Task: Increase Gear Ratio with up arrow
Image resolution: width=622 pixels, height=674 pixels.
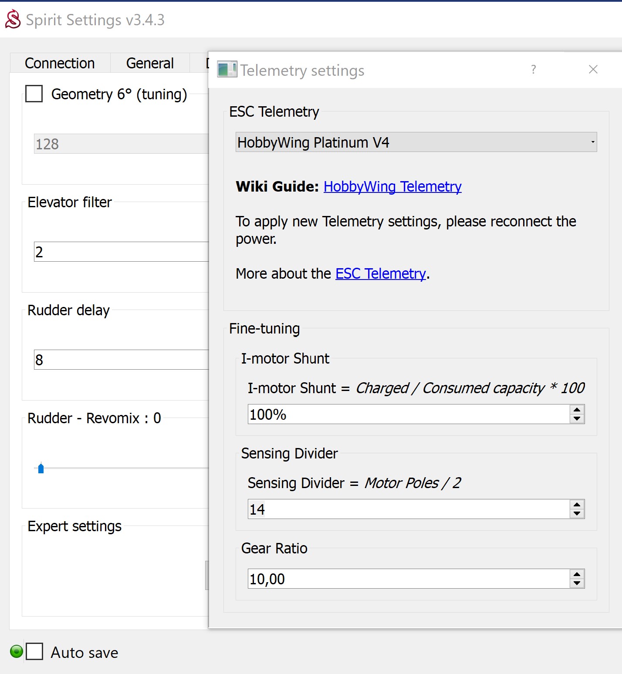Action: pyautogui.click(x=577, y=574)
